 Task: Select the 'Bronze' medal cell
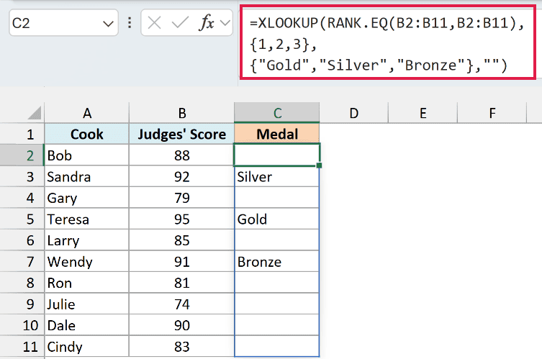[x=277, y=262]
